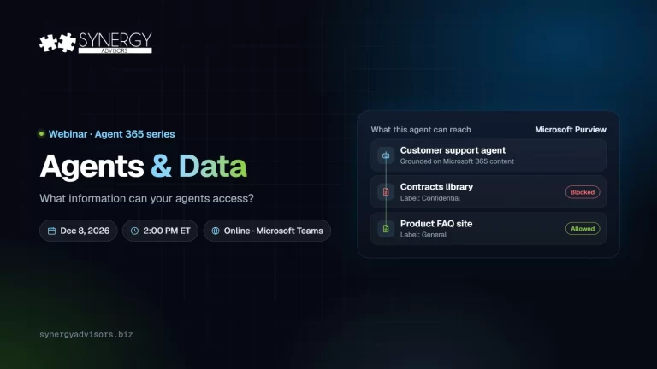
Task: Click the 'What this agent can reach' heading
Action: coord(421,130)
